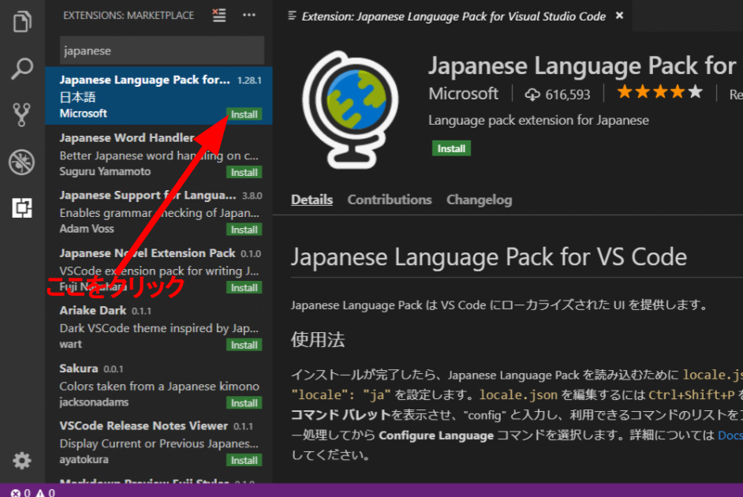This screenshot has height=497, width=743.
Task: Open the Debug view icon
Action: (x=22, y=162)
